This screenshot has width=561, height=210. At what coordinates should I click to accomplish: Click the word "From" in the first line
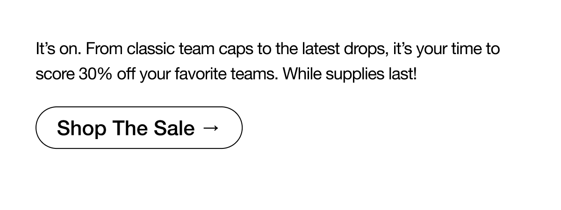tap(104, 49)
